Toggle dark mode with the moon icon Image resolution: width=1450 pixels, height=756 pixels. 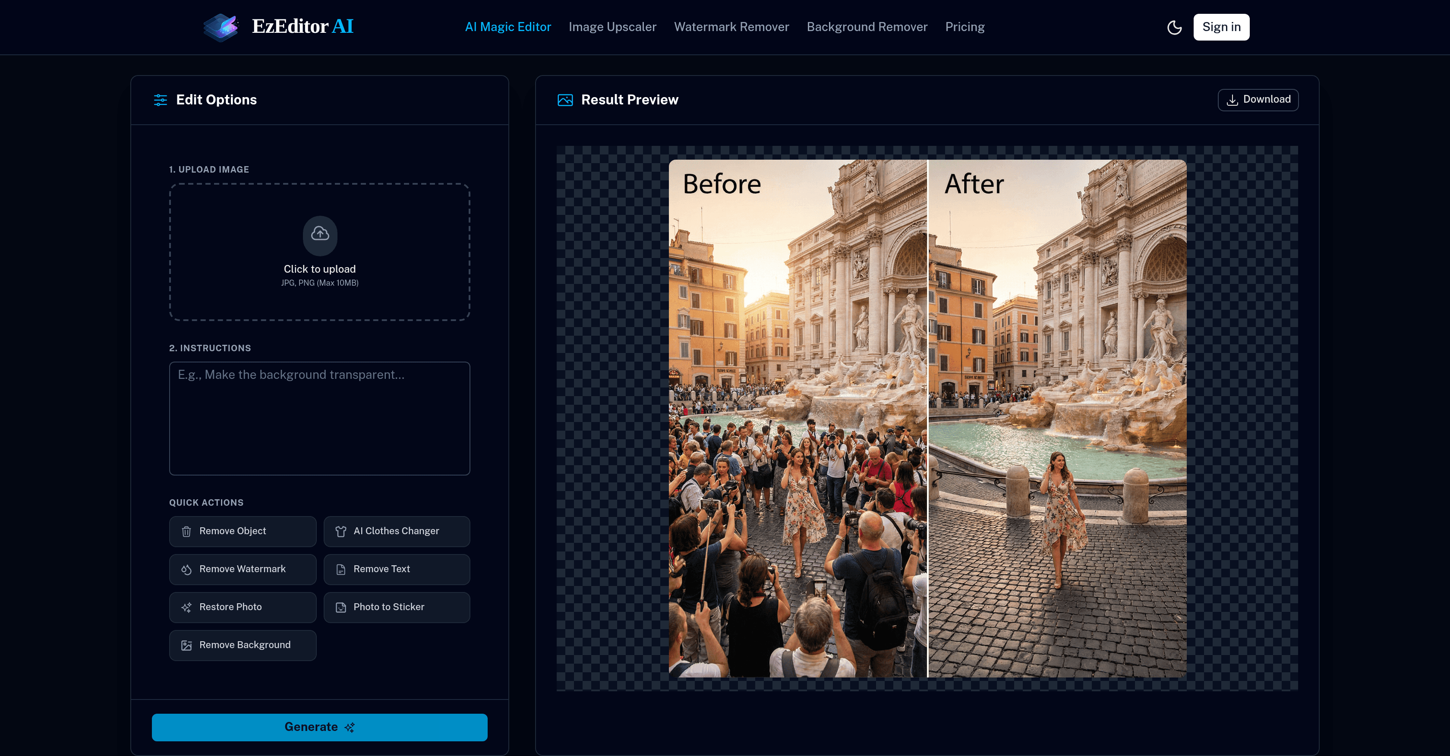(1175, 26)
